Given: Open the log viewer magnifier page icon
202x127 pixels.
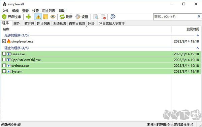Looking at the screenshot, I should pyautogui.click(x=96, y=17).
